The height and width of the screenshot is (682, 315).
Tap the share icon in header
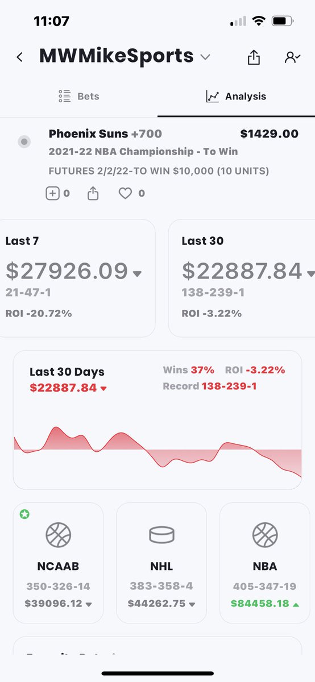tap(254, 57)
